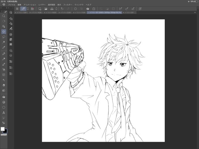Expand the right palette dock double-arrow
199x149 pixels.
(x=198, y=8)
